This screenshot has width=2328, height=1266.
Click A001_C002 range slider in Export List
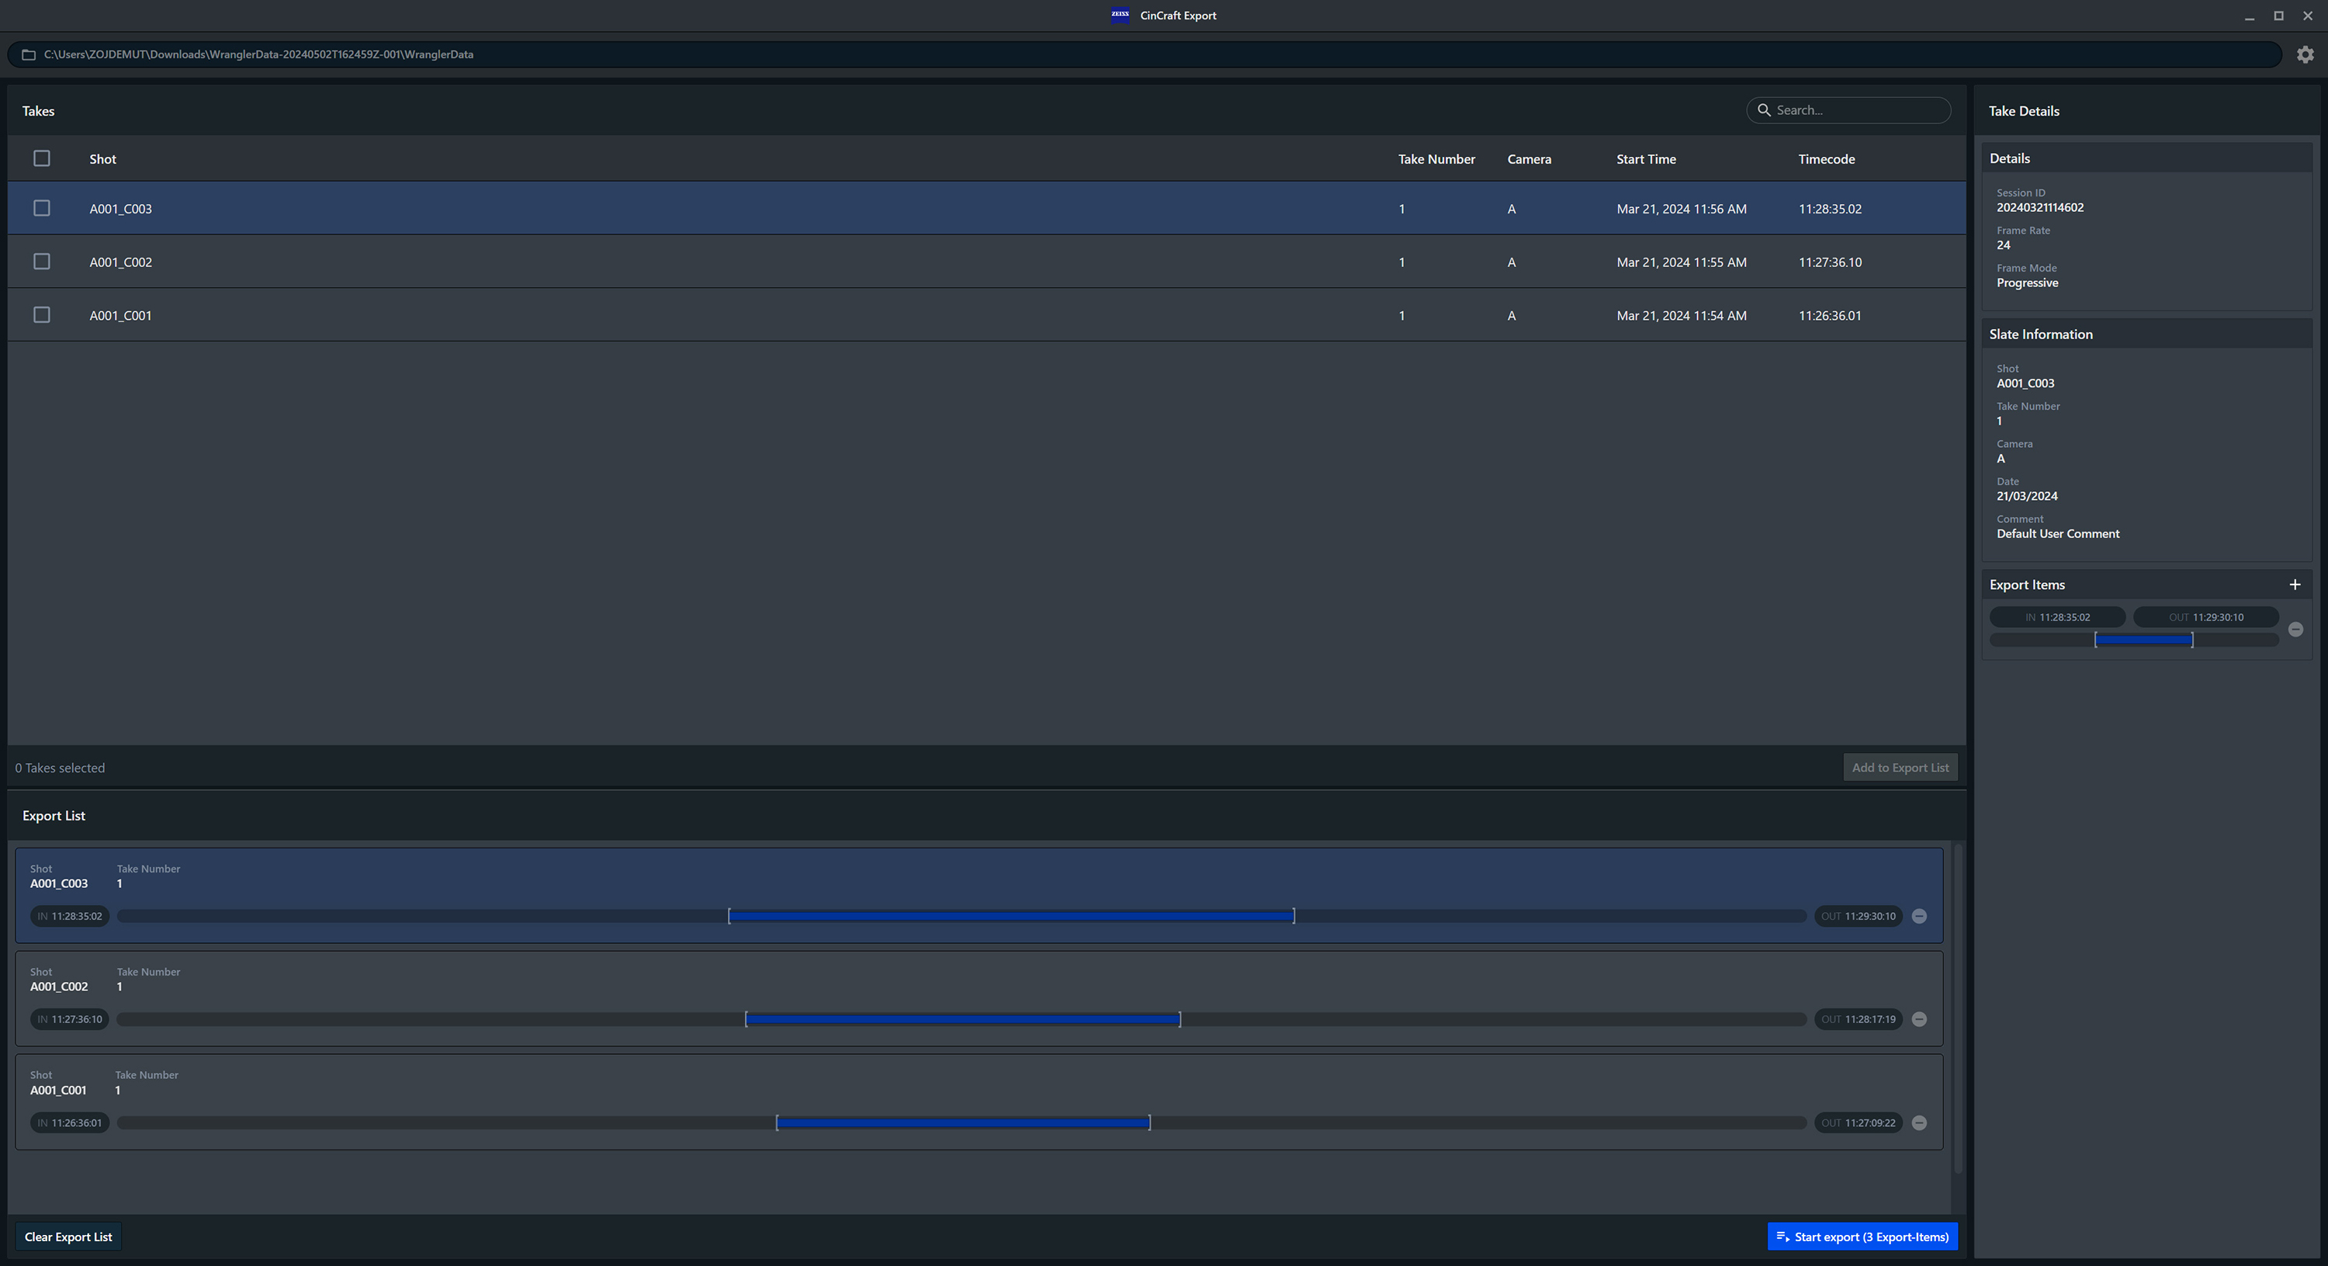click(x=961, y=1019)
